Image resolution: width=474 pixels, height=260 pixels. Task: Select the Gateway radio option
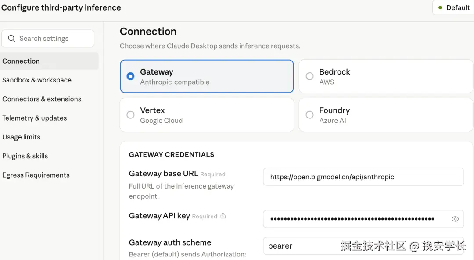coord(130,76)
